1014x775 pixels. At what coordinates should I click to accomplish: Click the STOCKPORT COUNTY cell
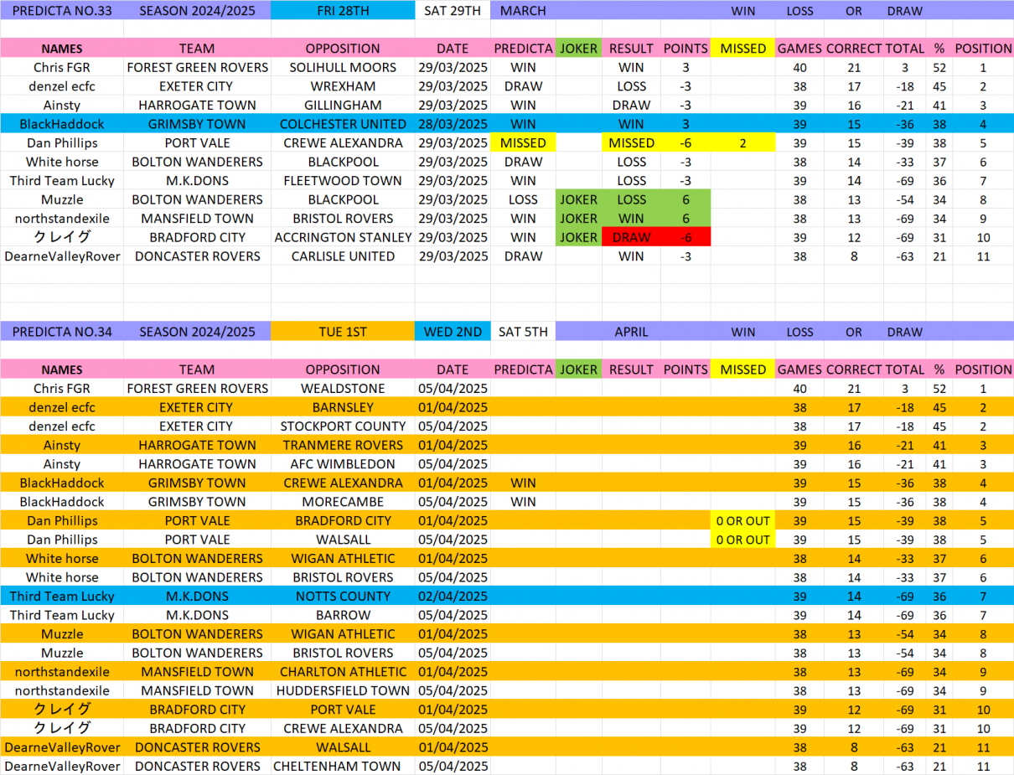point(343,426)
